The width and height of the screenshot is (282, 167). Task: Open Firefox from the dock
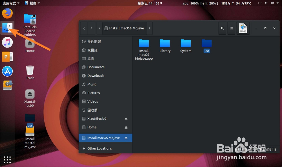[7, 13]
